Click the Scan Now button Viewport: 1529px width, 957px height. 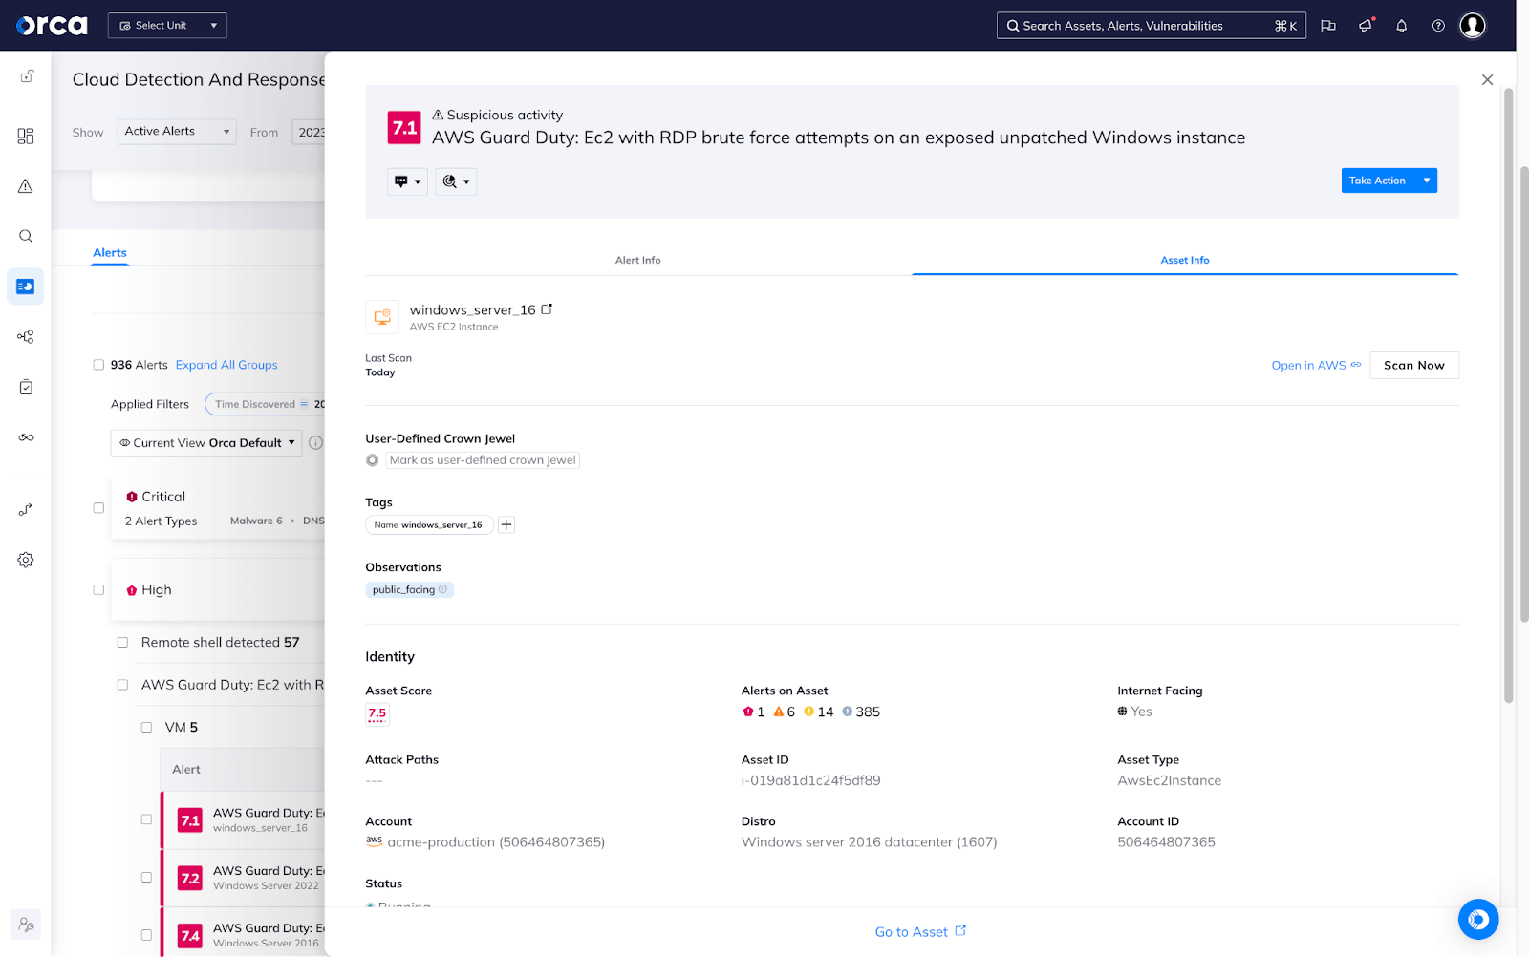pyautogui.click(x=1413, y=365)
